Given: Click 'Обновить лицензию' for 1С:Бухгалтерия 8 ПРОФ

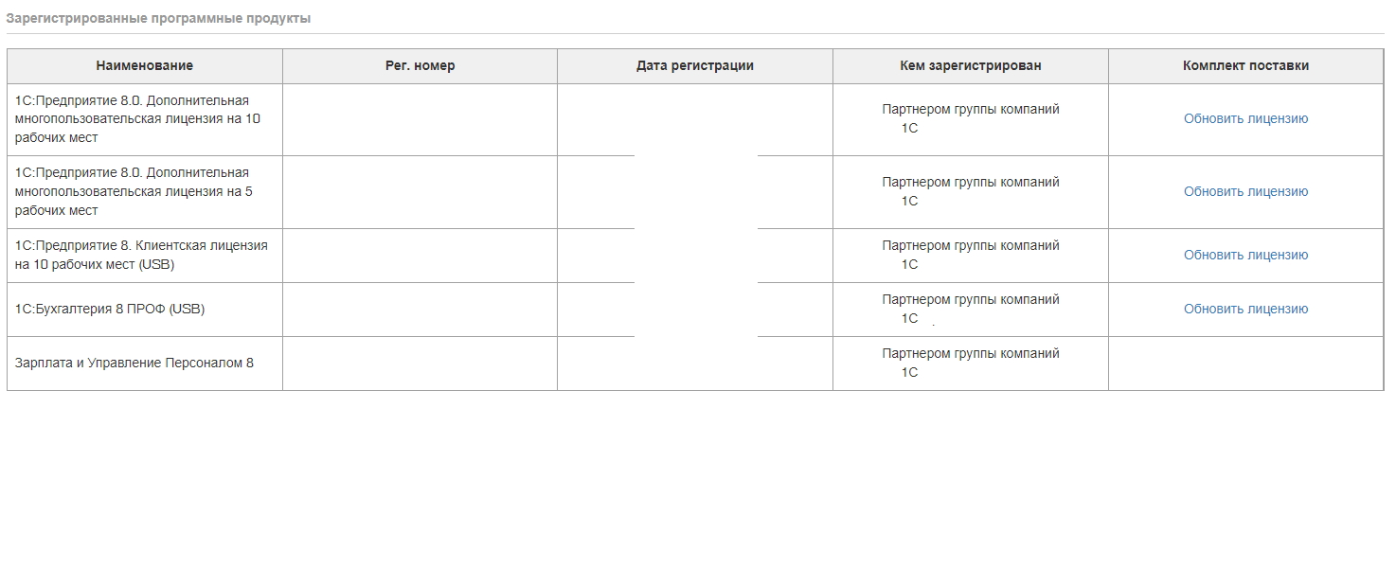Looking at the screenshot, I should point(1245,310).
